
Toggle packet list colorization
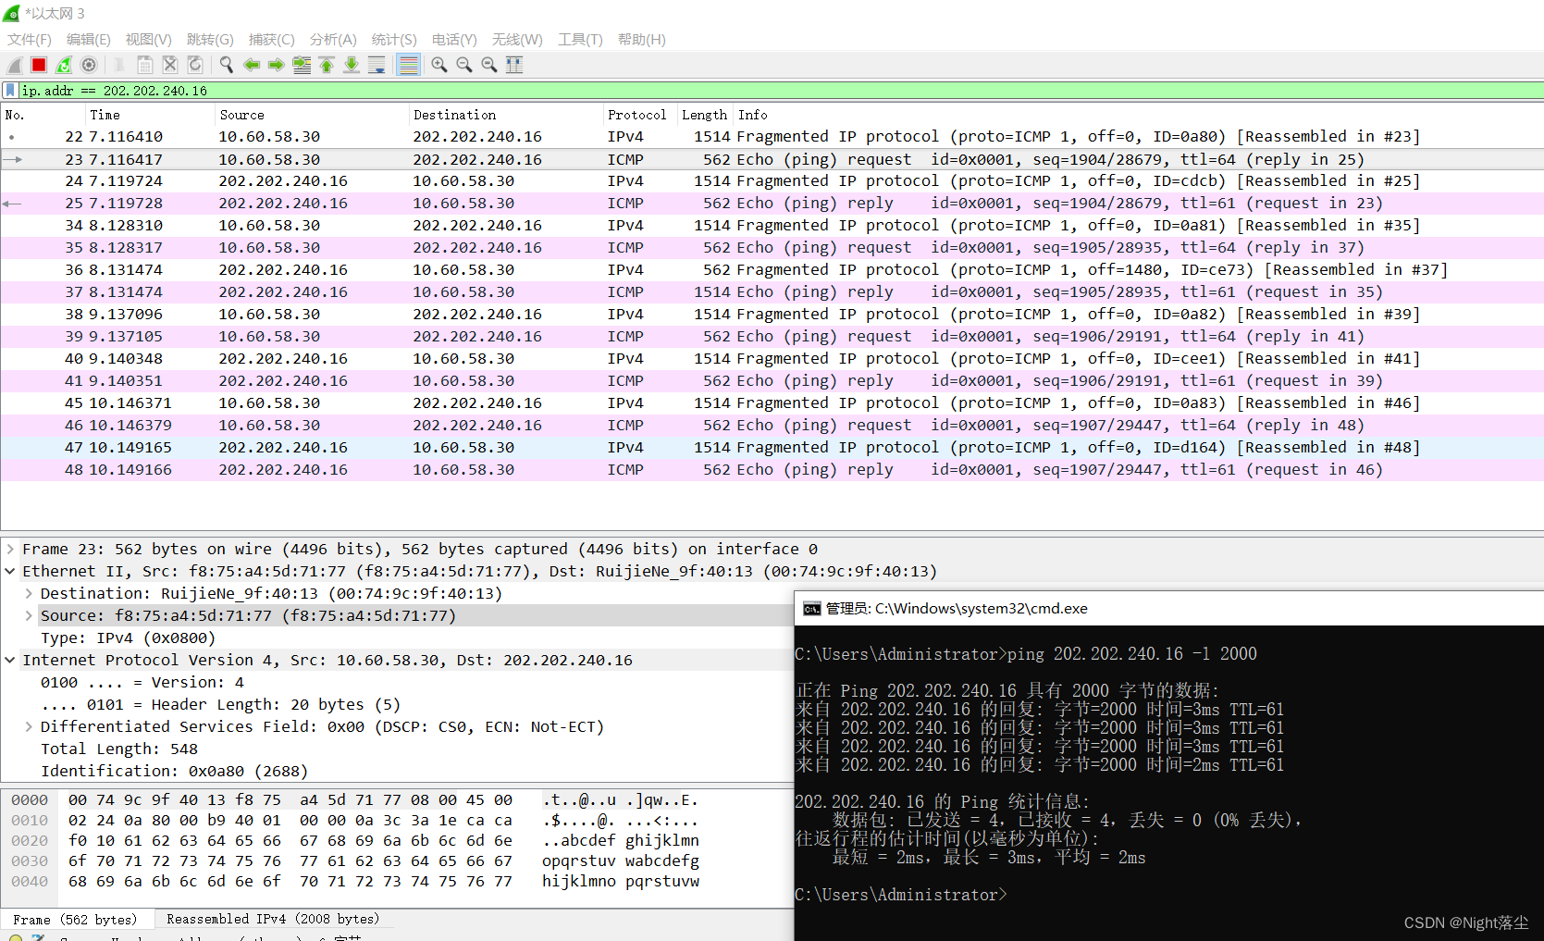click(x=408, y=65)
